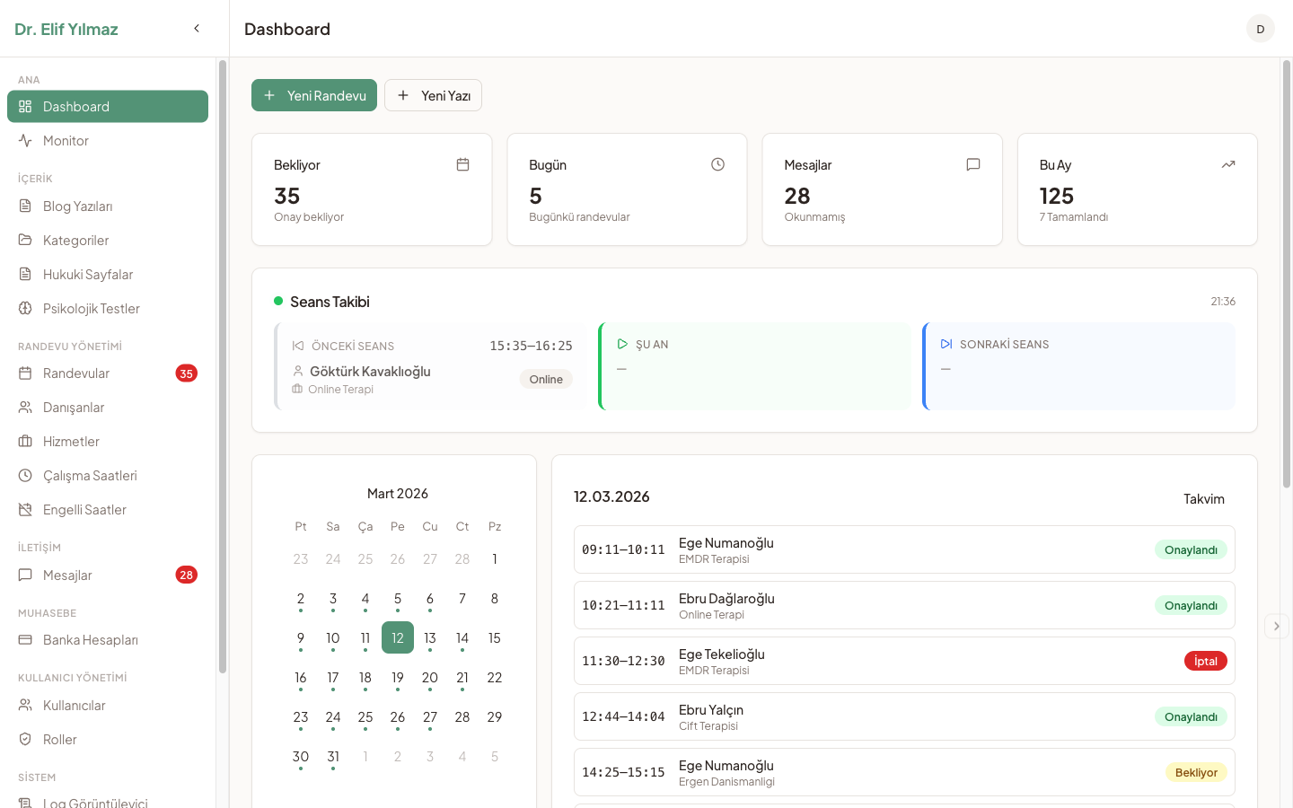Viewport: 1293px width, 808px height.
Task: Select March 20 on the calendar
Action: (x=430, y=678)
